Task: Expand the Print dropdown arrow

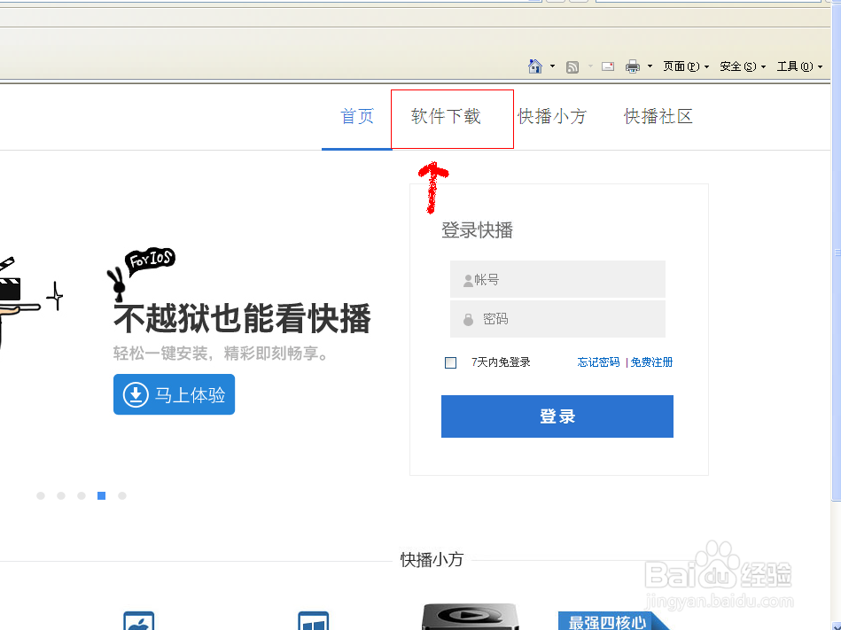Action: click(650, 66)
